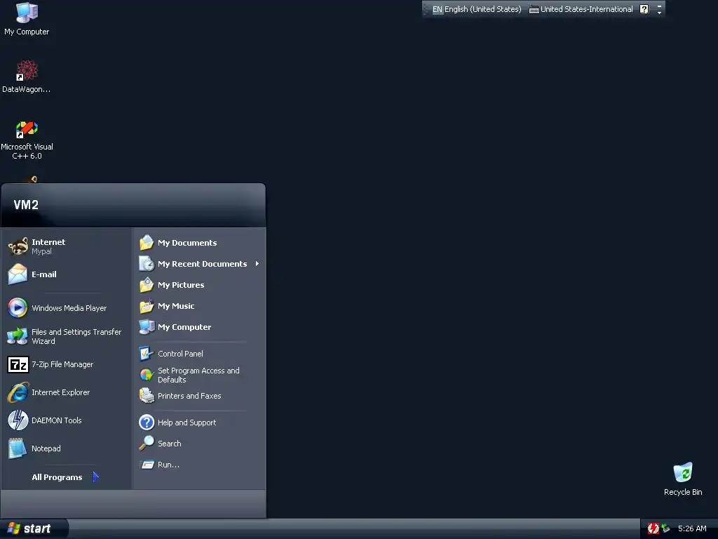Click language bar help question mark
718x539 pixels.
(x=644, y=9)
